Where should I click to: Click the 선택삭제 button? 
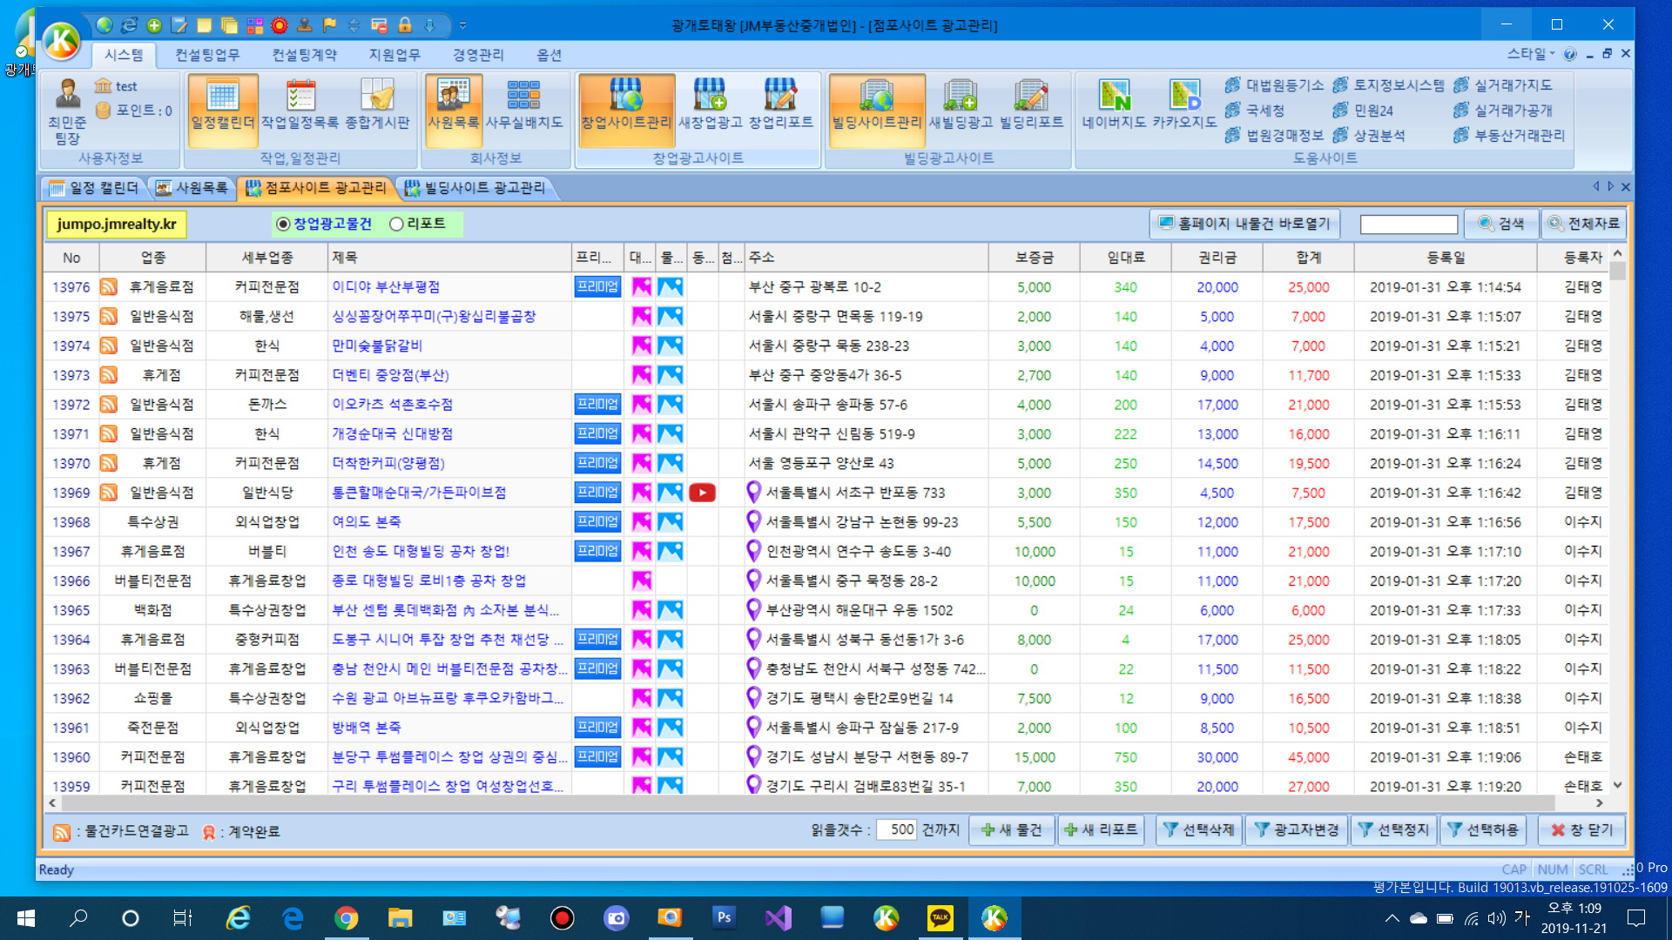point(1199,829)
